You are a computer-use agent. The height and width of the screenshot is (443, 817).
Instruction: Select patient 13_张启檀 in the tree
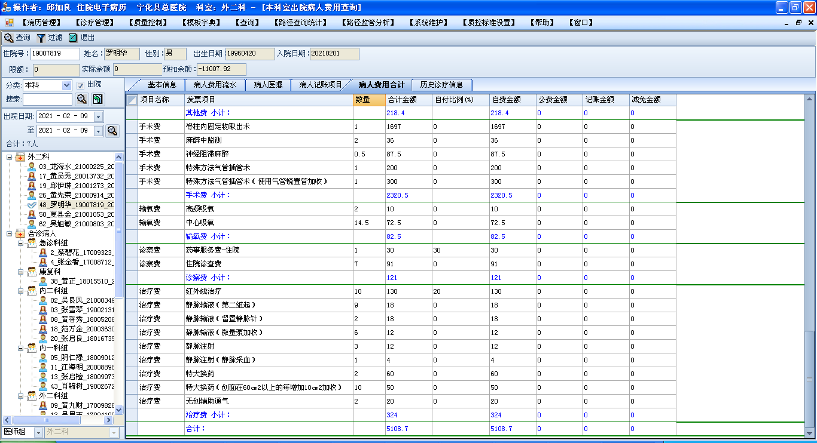tap(82, 377)
